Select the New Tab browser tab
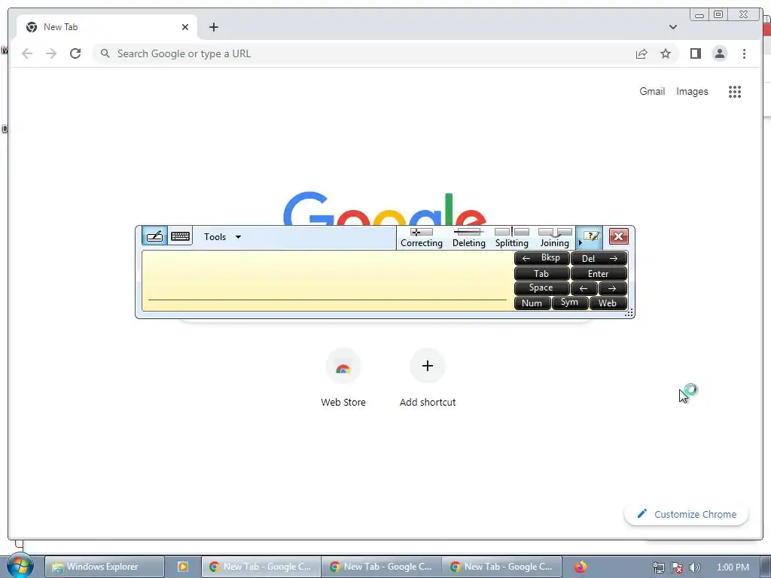Screen dimensions: 771x578 click(107, 27)
